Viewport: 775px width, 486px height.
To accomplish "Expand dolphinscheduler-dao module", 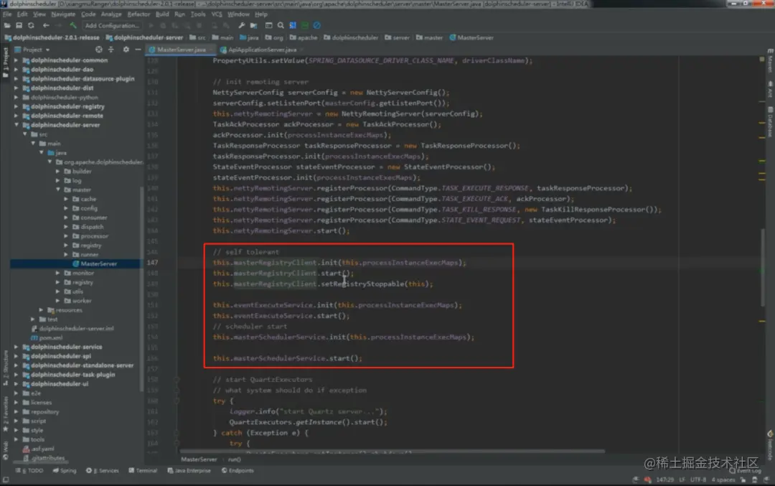I will coord(17,70).
